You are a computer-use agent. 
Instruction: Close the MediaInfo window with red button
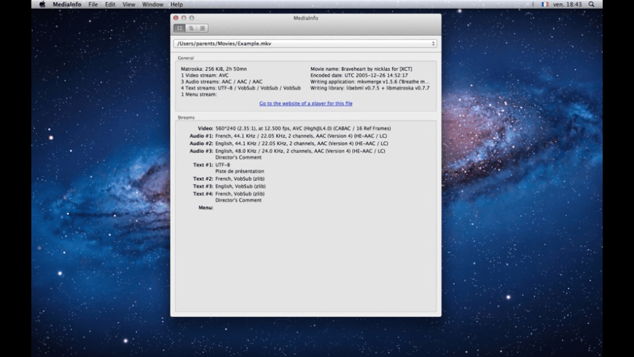coord(176,17)
